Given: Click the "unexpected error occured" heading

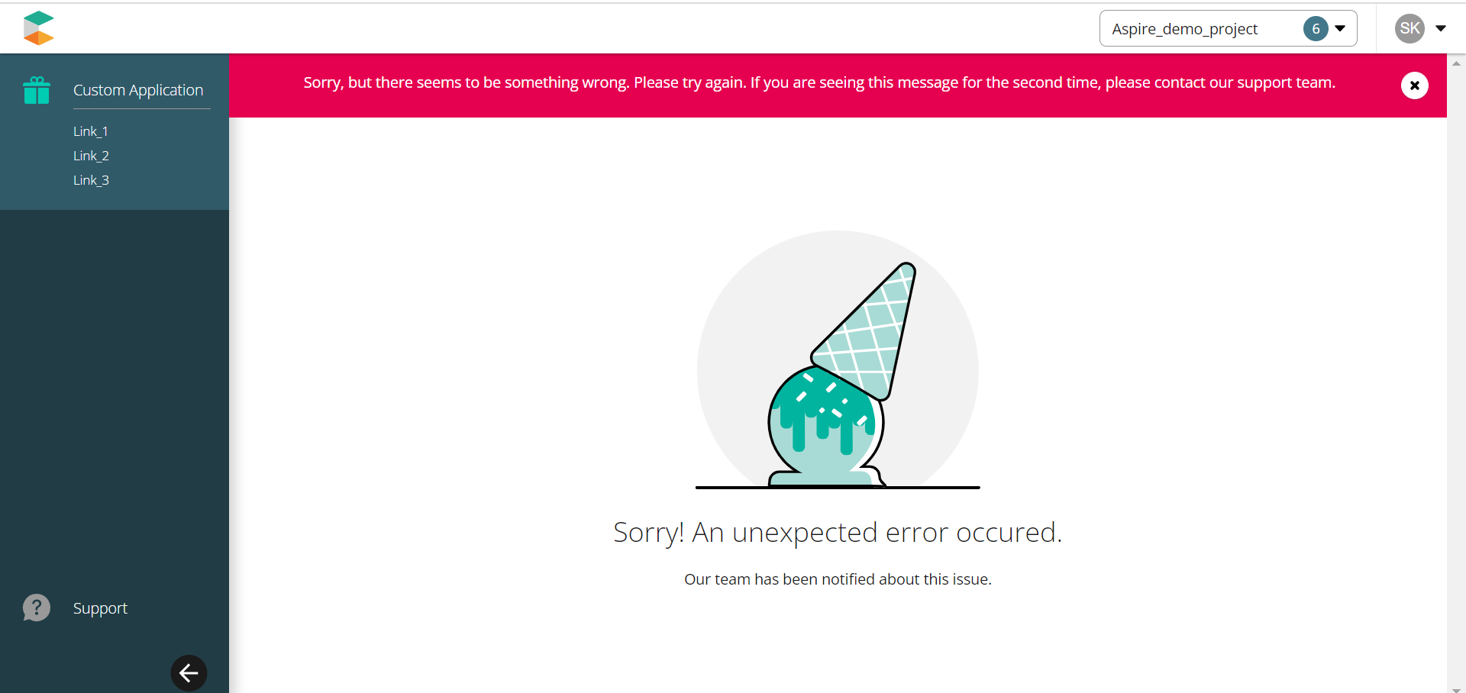Looking at the screenshot, I should [838, 533].
